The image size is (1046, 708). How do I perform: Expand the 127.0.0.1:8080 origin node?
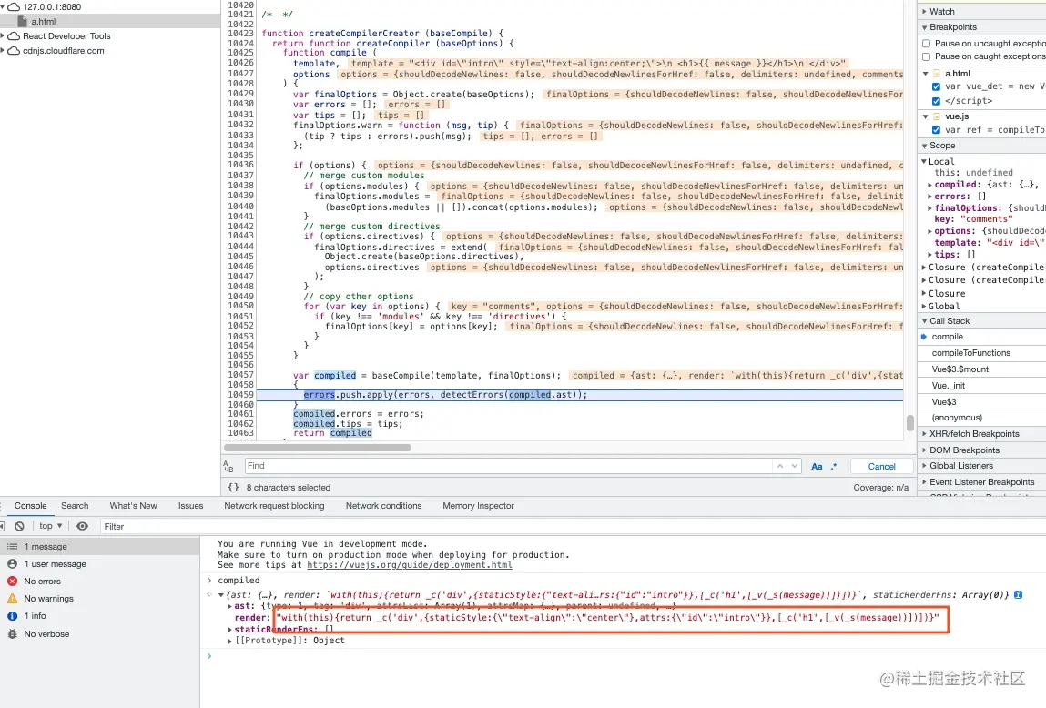click(3, 6)
